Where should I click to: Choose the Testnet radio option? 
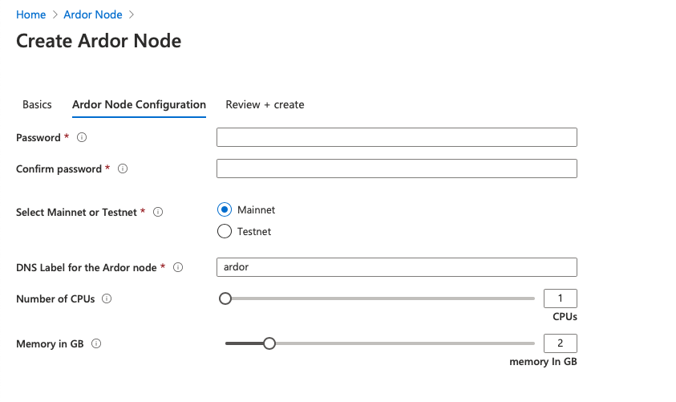225,231
